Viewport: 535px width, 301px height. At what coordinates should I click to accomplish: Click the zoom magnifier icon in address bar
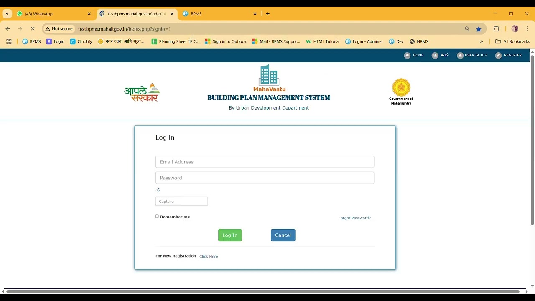(467, 29)
